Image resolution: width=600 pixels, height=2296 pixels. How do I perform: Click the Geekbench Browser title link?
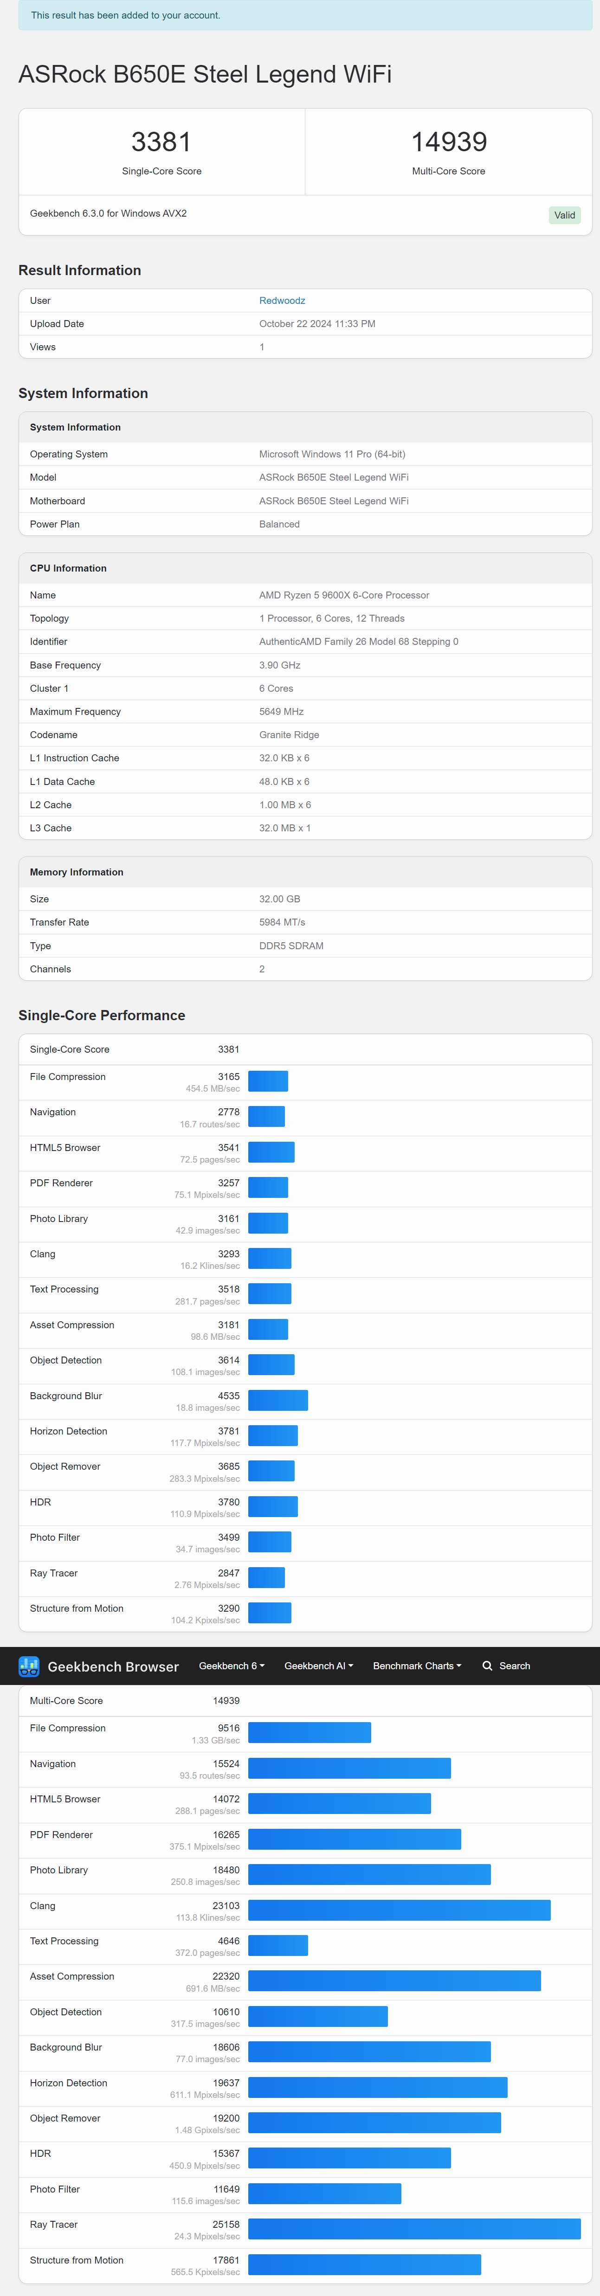point(113,1667)
